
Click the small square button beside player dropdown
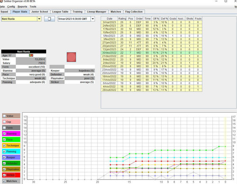[49, 19]
